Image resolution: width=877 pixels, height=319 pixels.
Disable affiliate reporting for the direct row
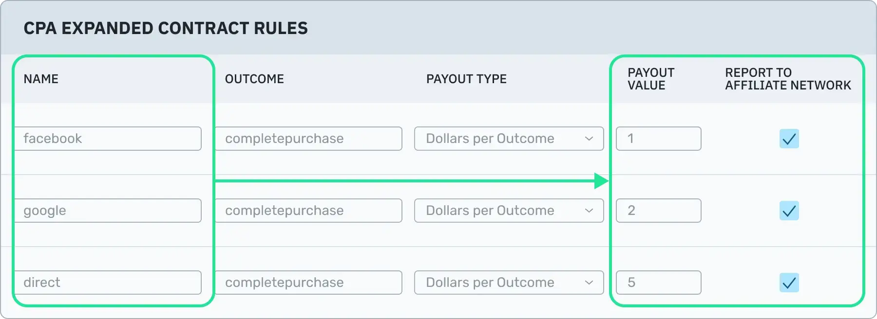pos(789,283)
